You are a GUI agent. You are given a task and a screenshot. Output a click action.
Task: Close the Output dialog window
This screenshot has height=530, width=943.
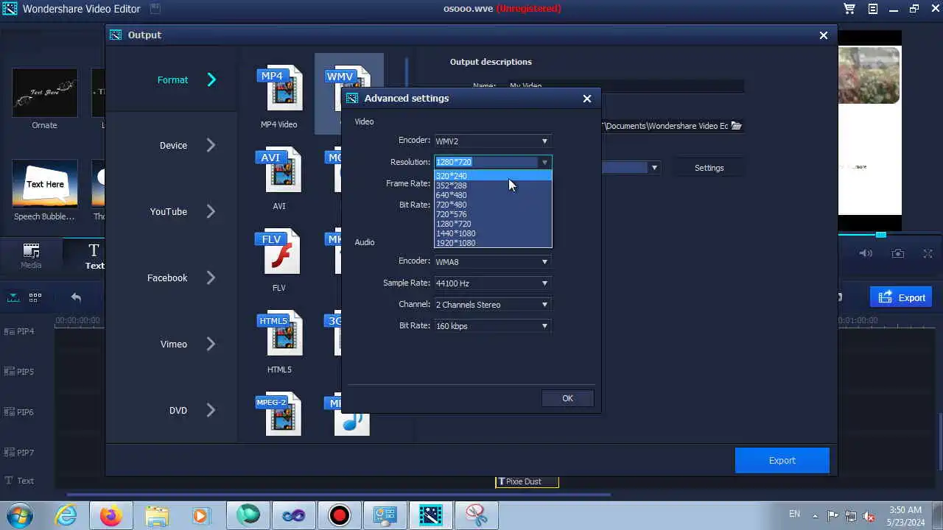click(x=824, y=35)
